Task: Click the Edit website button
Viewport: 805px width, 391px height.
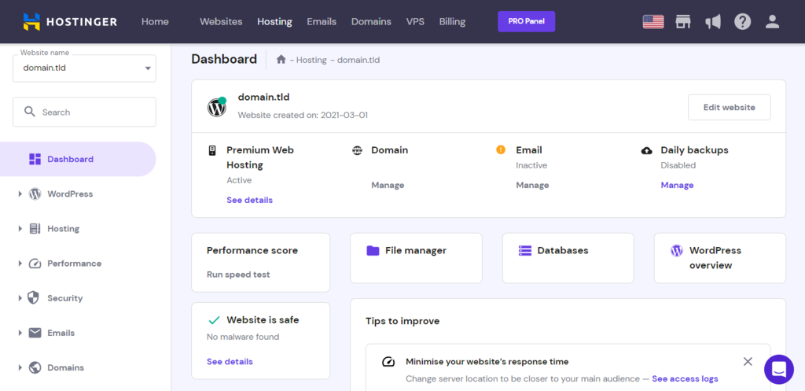Action: pos(729,108)
